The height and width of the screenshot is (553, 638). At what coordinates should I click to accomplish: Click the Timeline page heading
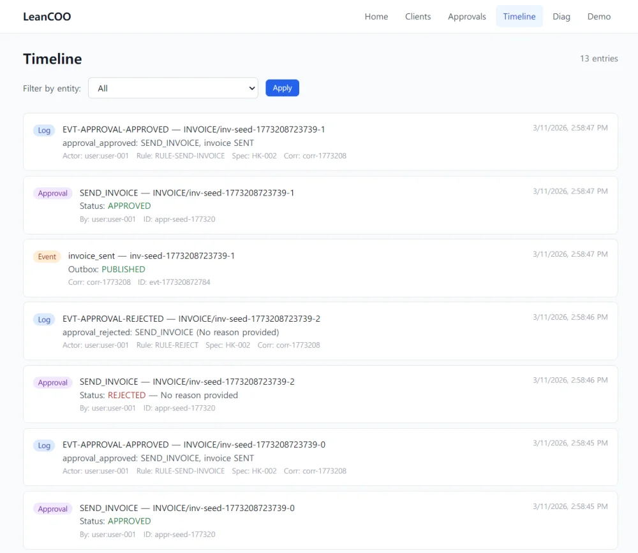[x=52, y=59]
